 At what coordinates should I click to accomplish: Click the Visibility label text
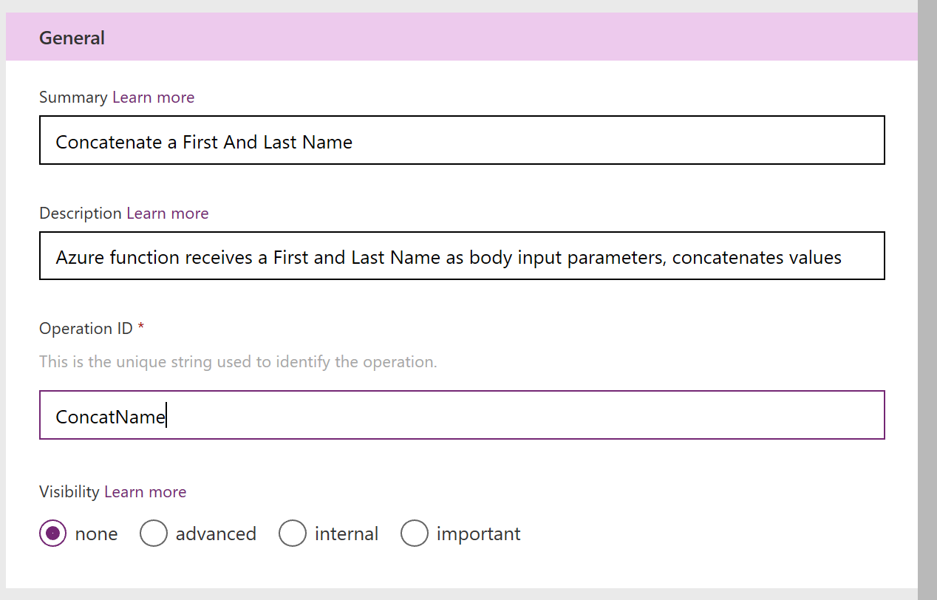pyautogui.click(x=69, y=492)
